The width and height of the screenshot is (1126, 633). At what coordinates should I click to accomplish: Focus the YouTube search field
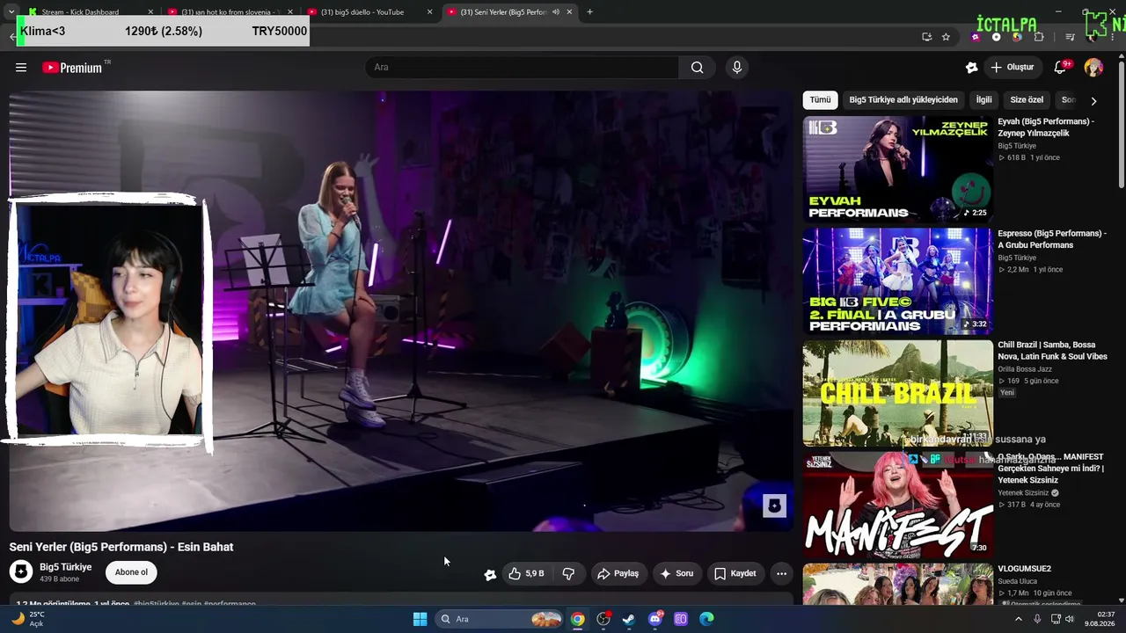pyautogui.click(x=522, y=68)
